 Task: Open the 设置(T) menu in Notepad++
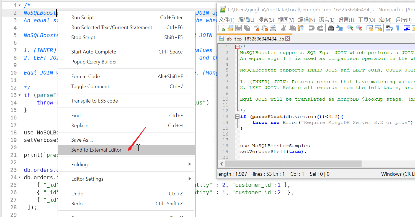coord(346,20)
